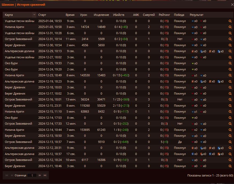234x184 pixels.
Task: Magnifier icon for Око Бури 2024-12-25, 19:33
Action: click(x=230, y=63)
